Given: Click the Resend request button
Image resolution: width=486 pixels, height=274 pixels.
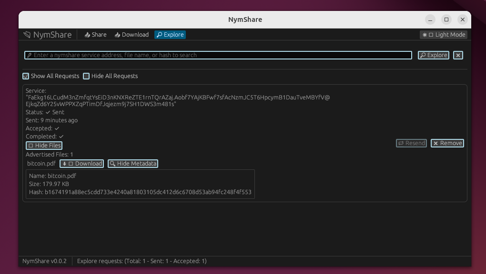Looking at the screenshot, I should pyautogui.click(x=411, y=143).
